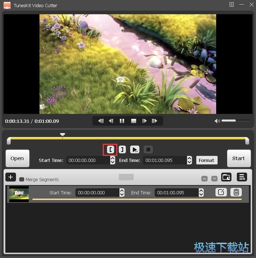This screenshot has width=256, height=258.
Task: Preview the selected segment
Action: [135, 149]
